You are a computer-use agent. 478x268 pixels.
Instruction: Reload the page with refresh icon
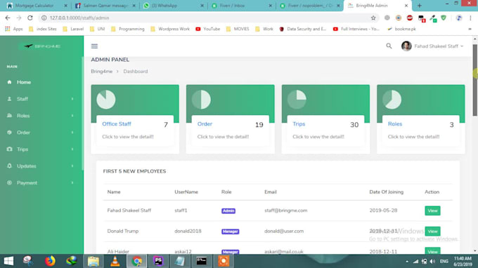click(30, 18)
